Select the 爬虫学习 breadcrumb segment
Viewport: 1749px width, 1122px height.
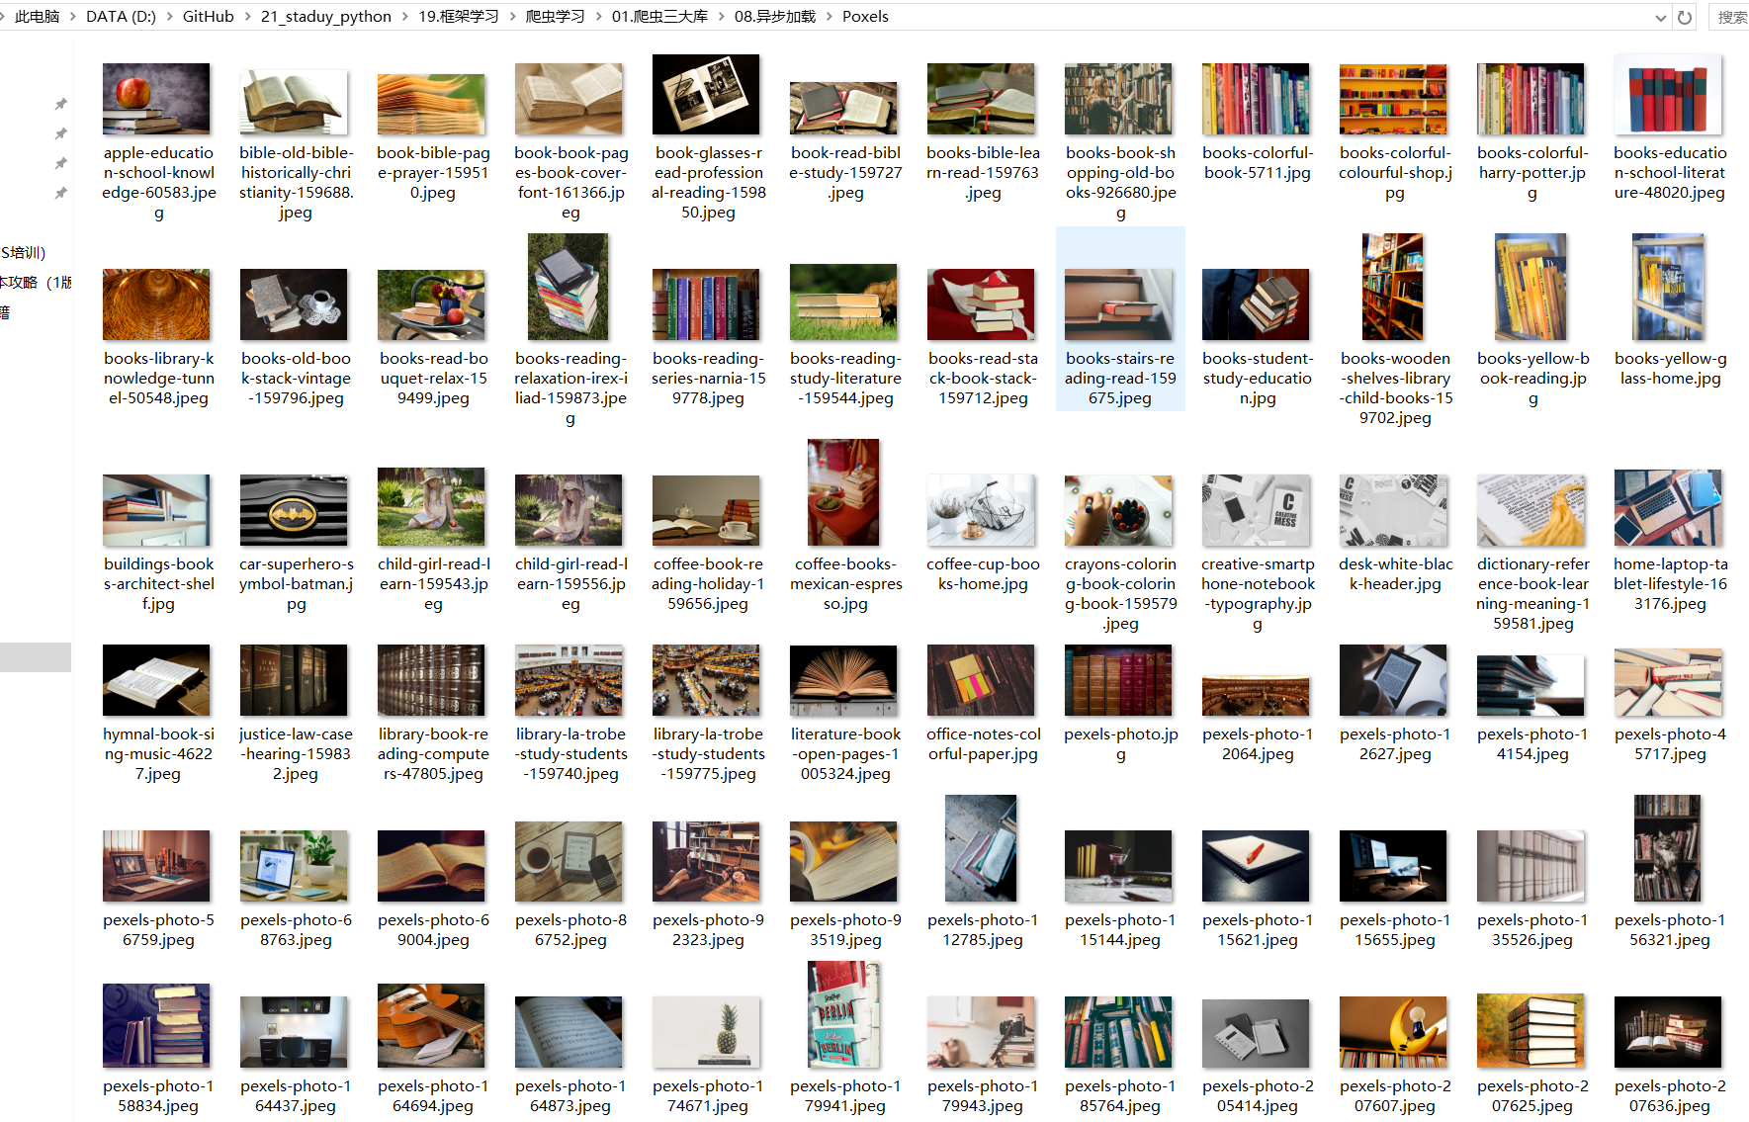pos(555,17)
